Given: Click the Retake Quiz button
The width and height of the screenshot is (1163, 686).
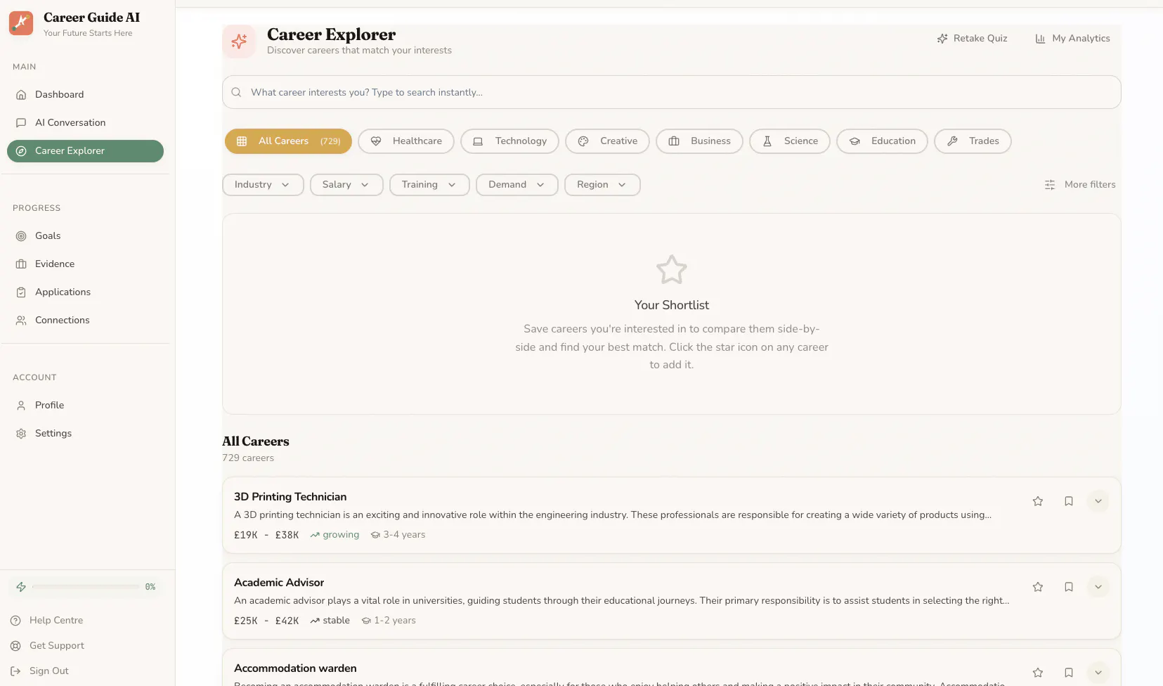Looking at the screenshot, I should [972, 39].
